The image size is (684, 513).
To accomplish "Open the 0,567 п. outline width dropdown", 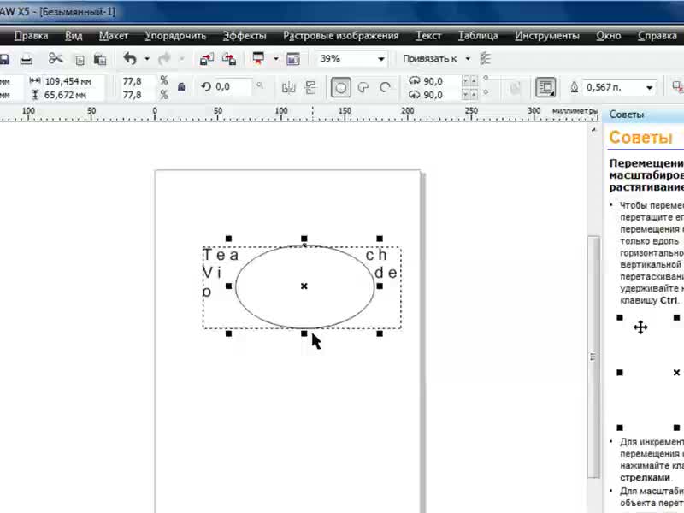I will coord(649,88).
